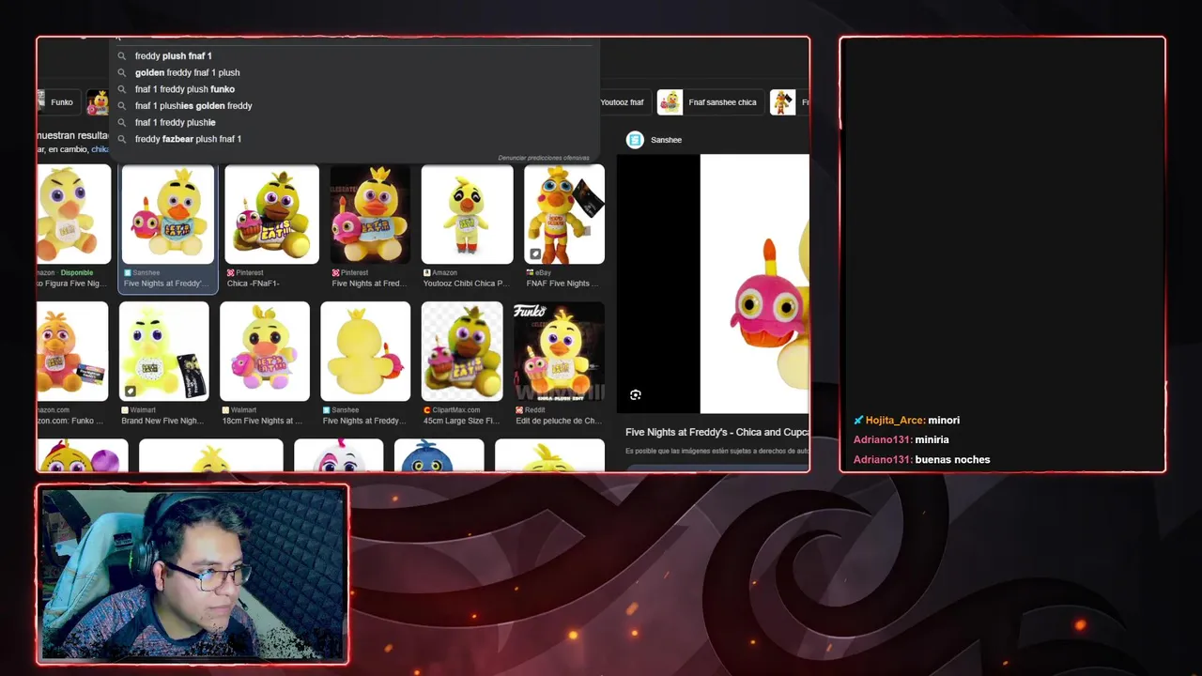This screenshot has height=676, width=1202.
Task: Open the Sanshee back-view plush thumbnail
Action: pyautogui.click(x=365, y=351)
